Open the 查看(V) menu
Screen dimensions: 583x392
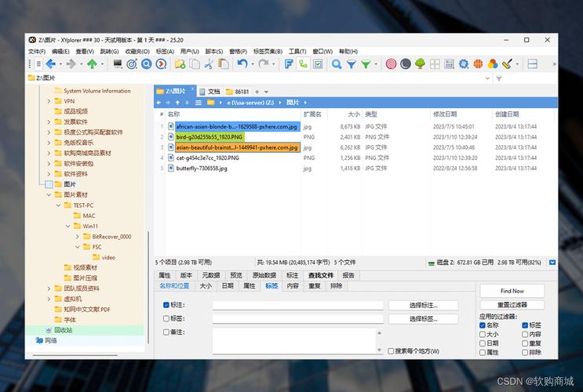pos(85,51)
